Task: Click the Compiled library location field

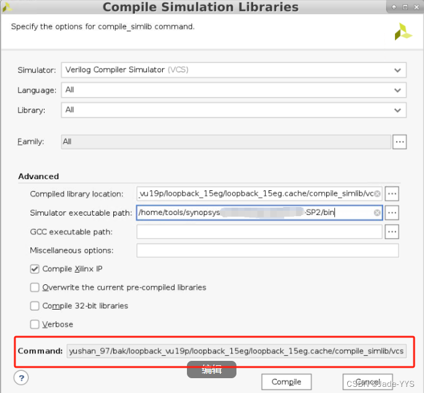Action: (x=259, y=193)
